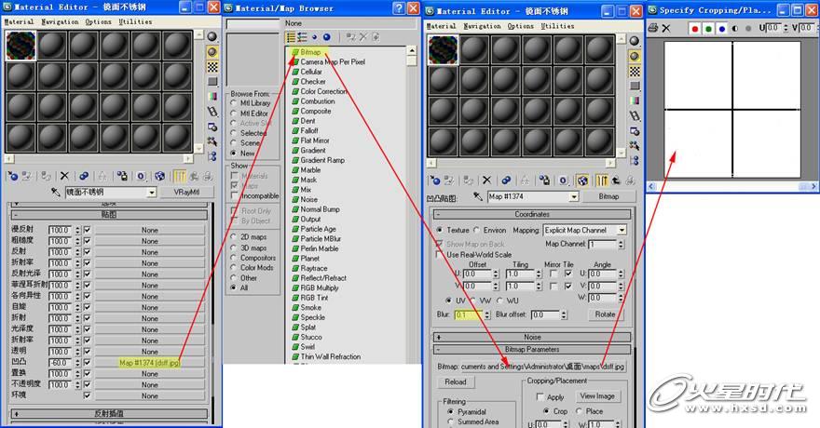
Task: Click 凹凸 amount field showing -60.0
Action: point(61,363)
